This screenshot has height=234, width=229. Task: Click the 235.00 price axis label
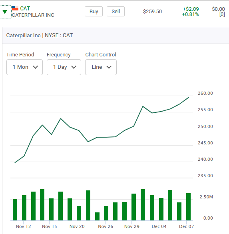pyautogui.click(x=205, y=176)
